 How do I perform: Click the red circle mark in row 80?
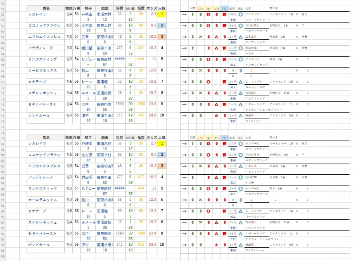(x=209, y=143)
